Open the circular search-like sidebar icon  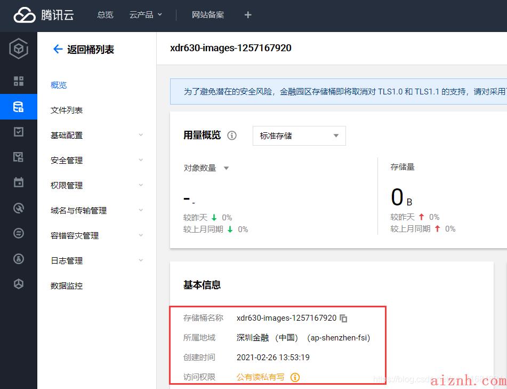pos(19,208)
